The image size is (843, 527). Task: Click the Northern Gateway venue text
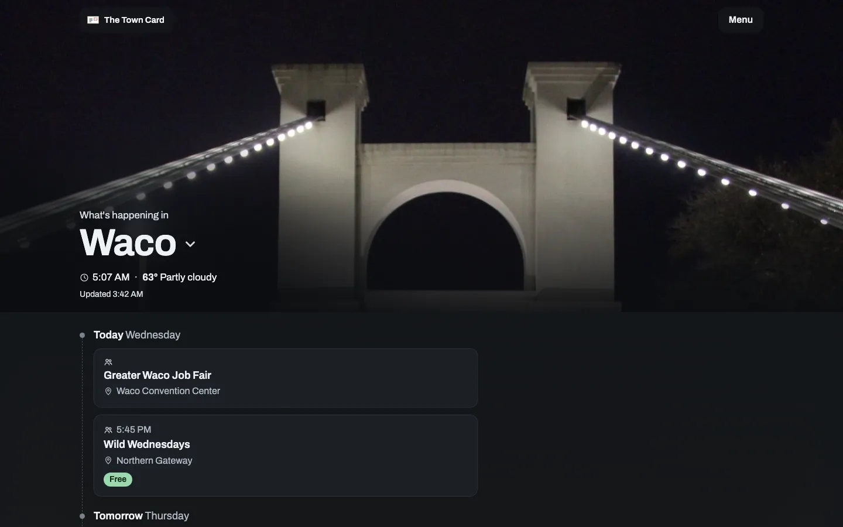154,460
